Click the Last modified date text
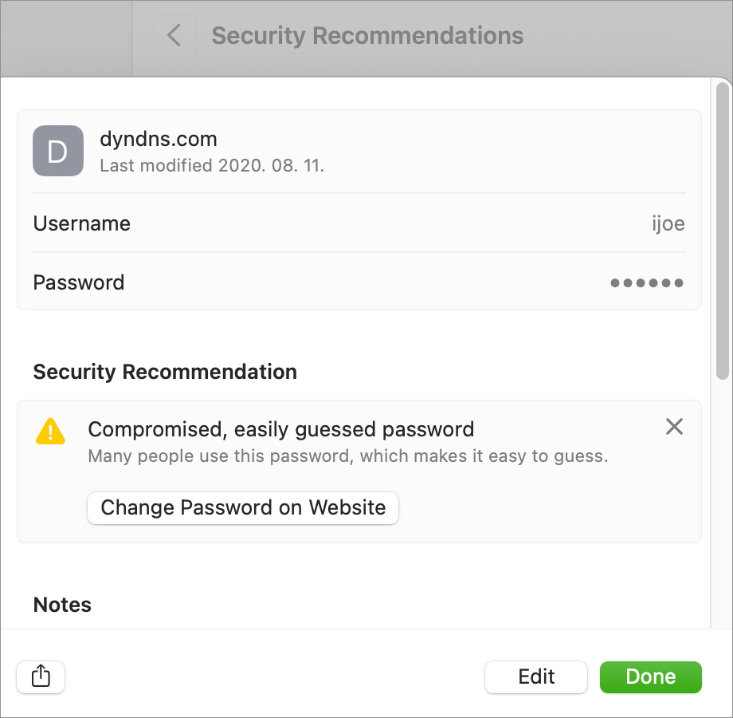This screenshot has height=718, width=733. coord(212,165)
